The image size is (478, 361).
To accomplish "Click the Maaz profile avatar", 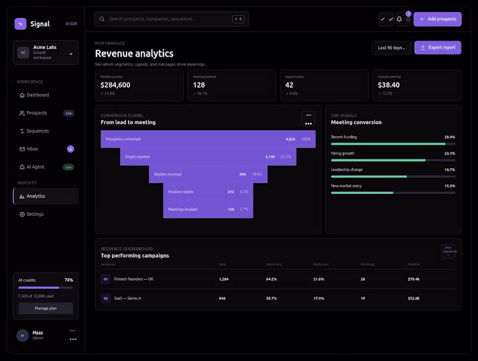I will [22, 335].
